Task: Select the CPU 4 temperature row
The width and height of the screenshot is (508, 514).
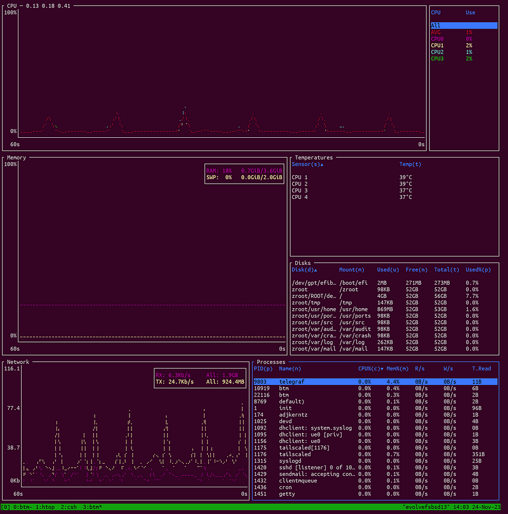Action: click(394, 197)
